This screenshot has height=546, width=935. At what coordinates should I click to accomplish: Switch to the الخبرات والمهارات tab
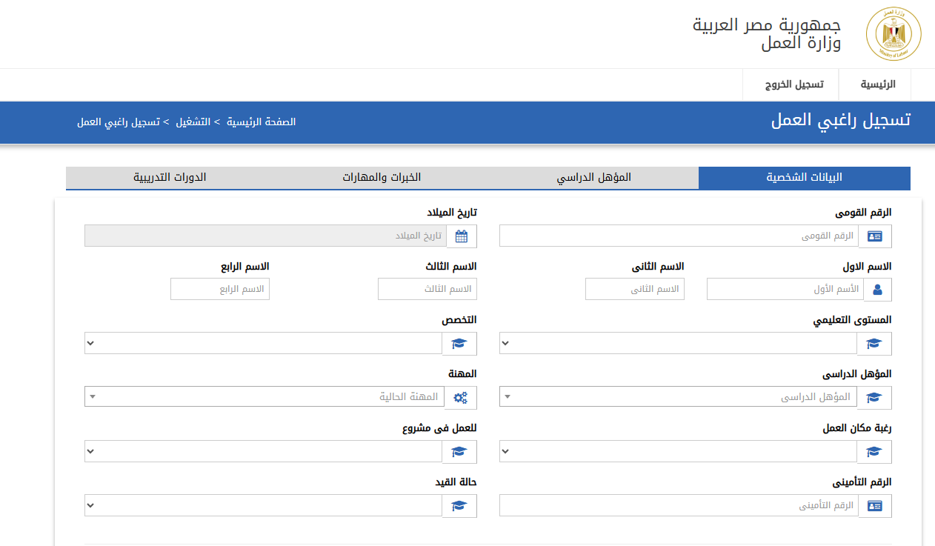(382, 178)
